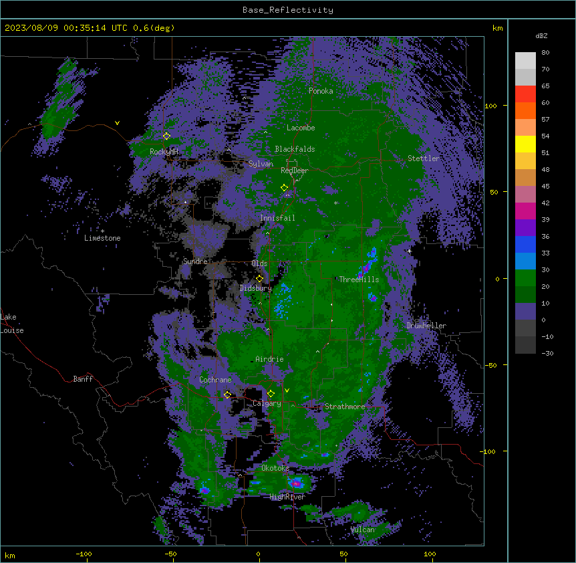Click the RockyMH town label
This screenshot has width=576, height=563.
click(x=164, y=151)
